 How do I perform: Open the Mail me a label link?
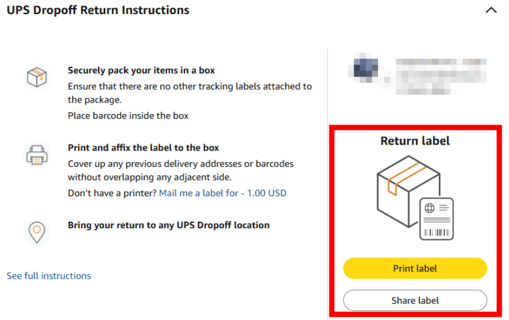click(222, 193)
